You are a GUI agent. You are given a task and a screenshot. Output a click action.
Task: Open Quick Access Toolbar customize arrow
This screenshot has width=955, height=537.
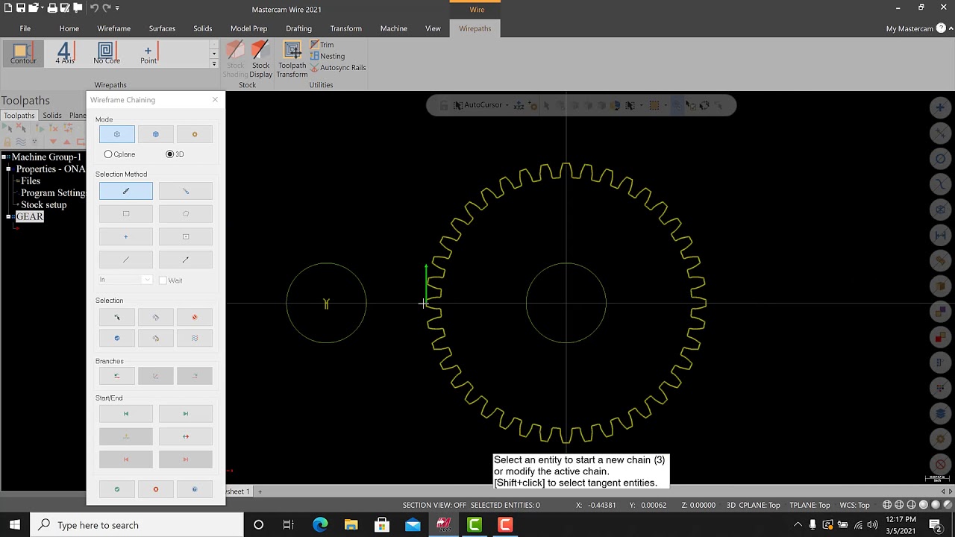117,8
